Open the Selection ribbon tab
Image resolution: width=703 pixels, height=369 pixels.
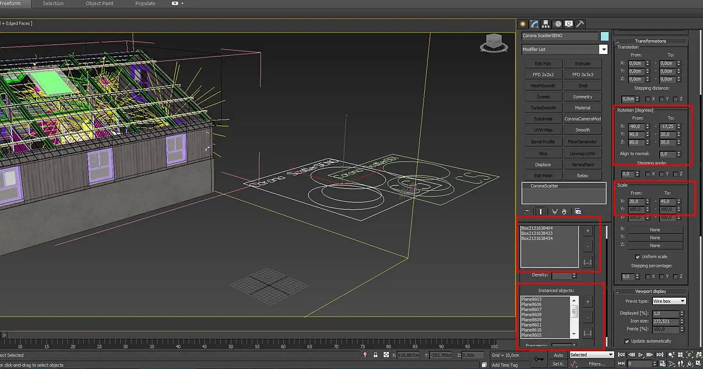point(53,3)
